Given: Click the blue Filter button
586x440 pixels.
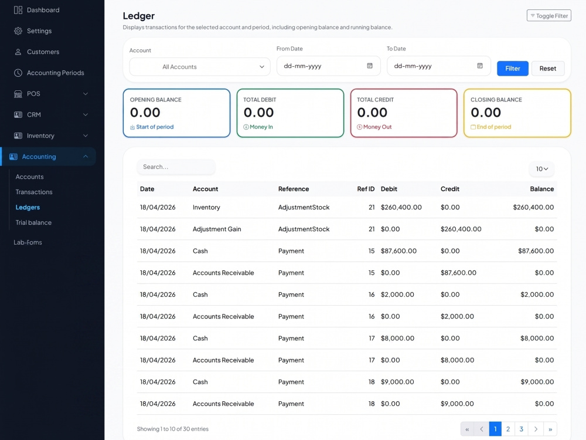Looking at the screenshot, I should point(512,69).
